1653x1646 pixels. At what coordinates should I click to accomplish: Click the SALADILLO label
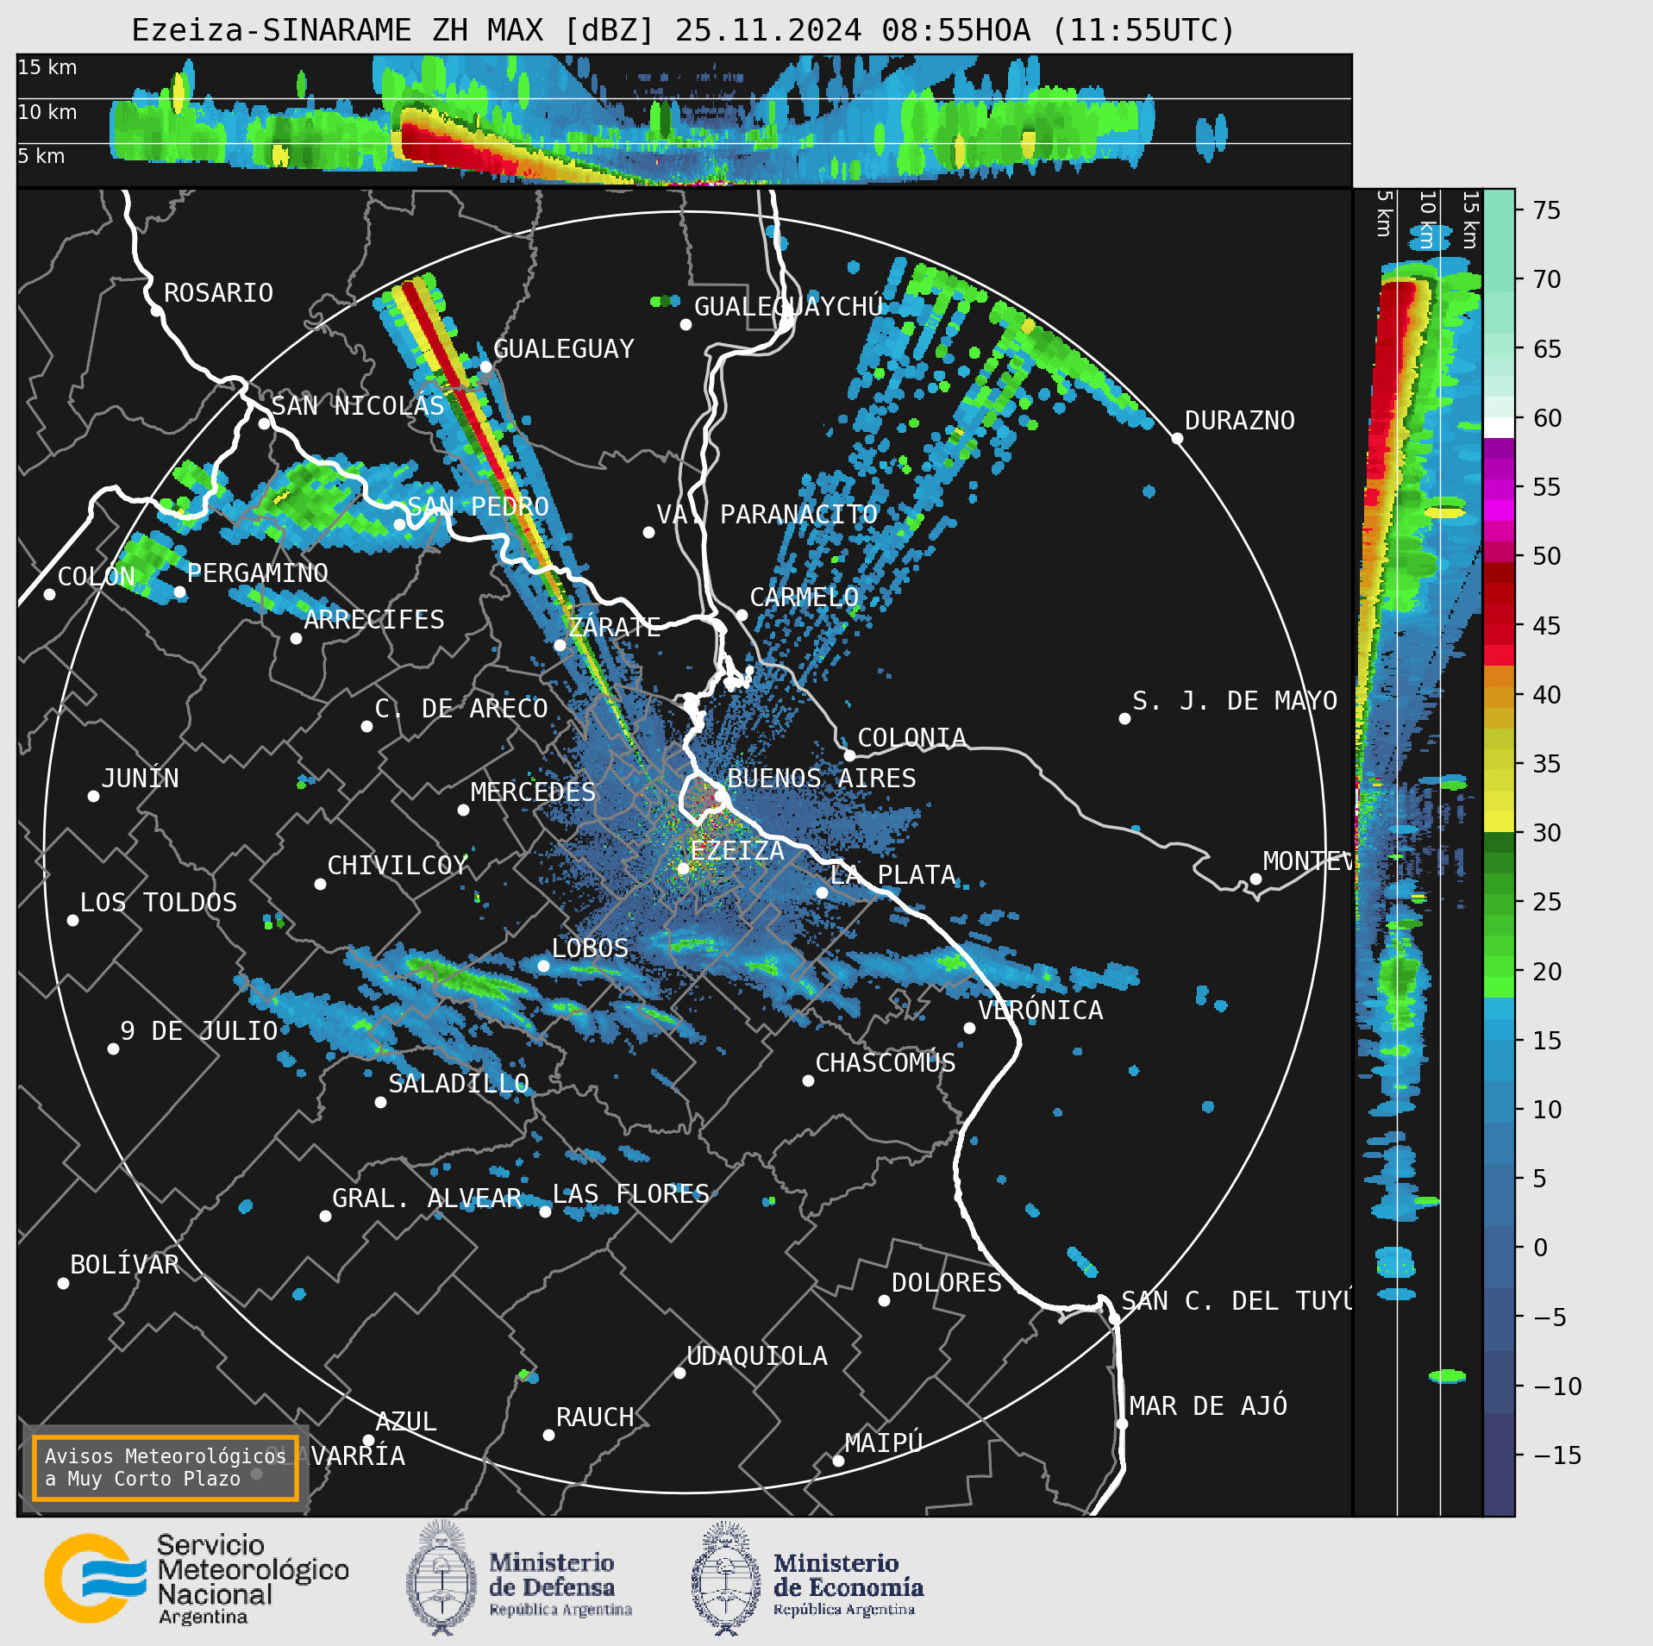point(459,1083)
